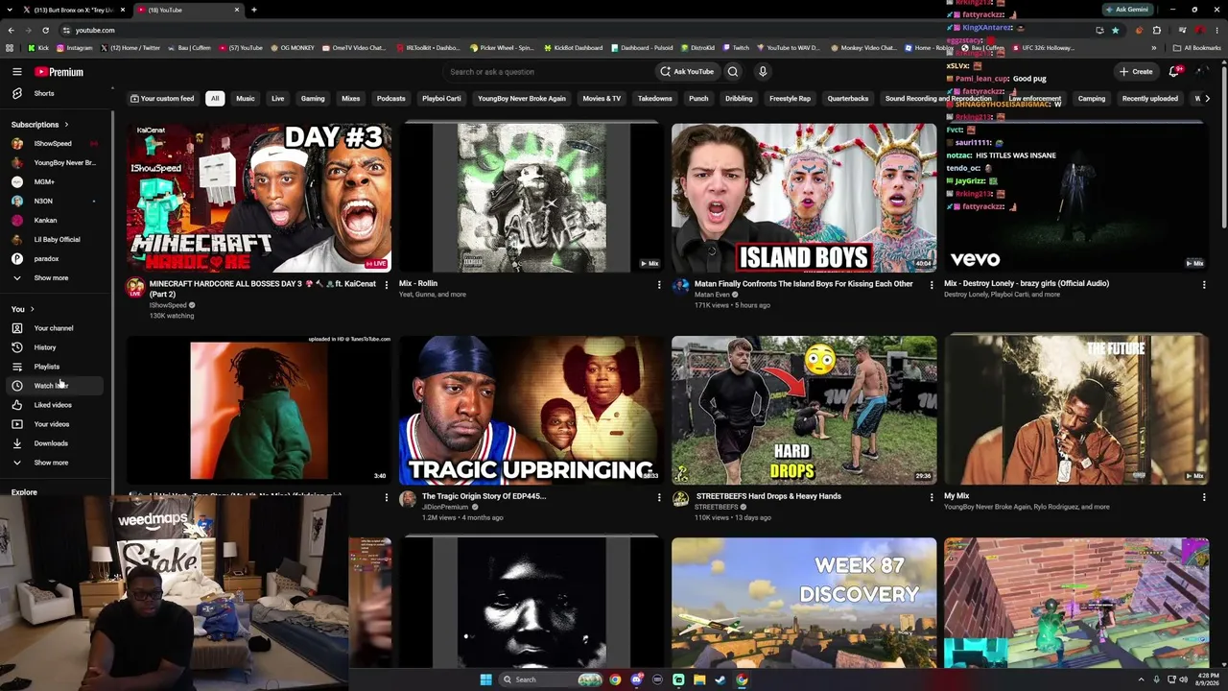Start voice search with the microphone
1228x691 pixels.
point(763,72)
